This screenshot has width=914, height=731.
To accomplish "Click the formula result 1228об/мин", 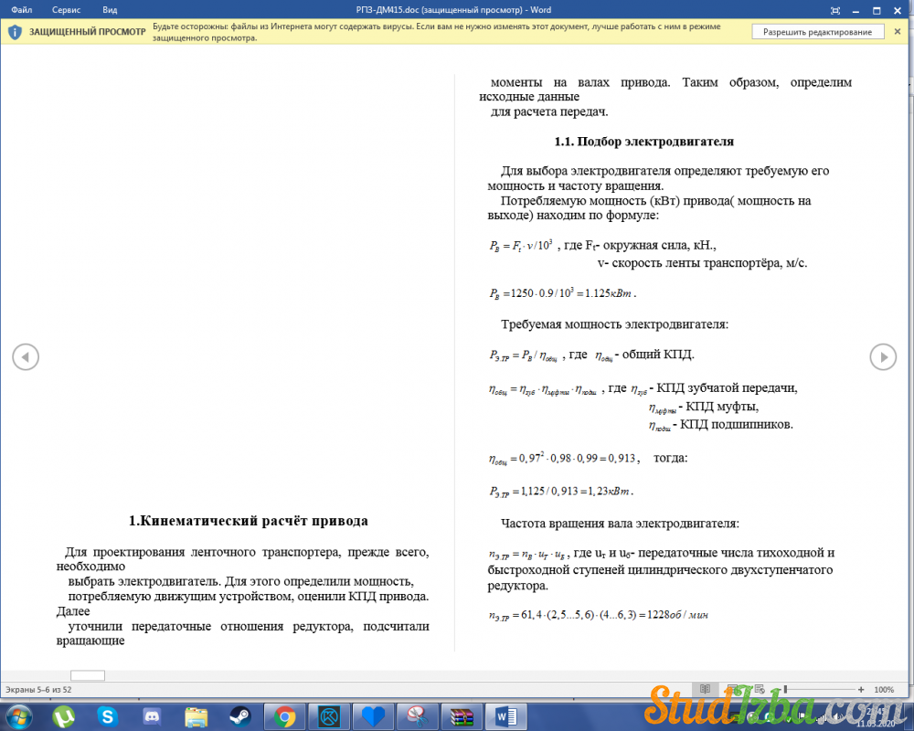I will (678, 614).
